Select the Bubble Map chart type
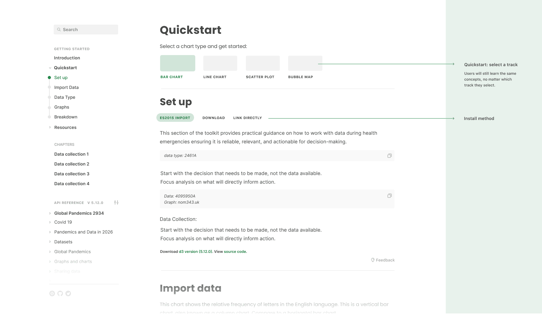542x315 pixels. (305, 63)
